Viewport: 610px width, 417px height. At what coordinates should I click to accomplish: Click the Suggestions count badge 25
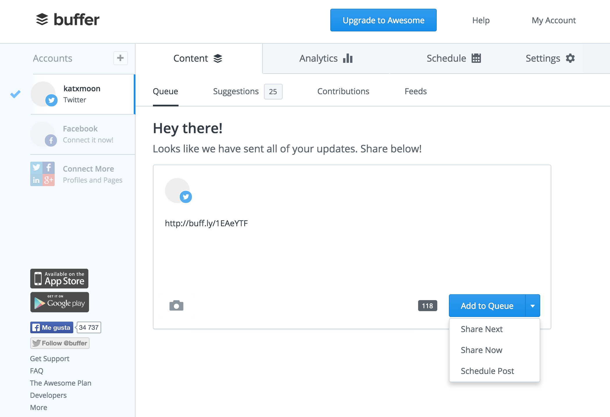(273, 92)
